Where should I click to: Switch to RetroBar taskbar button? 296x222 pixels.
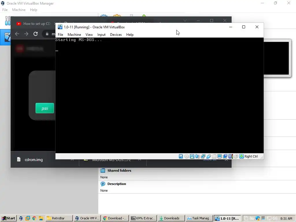[59, 218]
